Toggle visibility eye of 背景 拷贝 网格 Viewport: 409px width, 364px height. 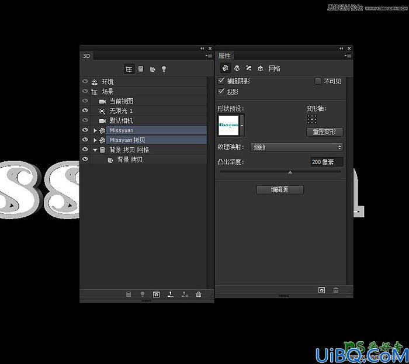[x=85, y=149]
